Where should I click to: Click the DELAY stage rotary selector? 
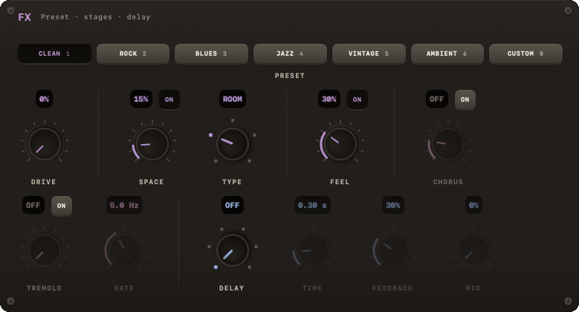pyautogui.click(x=232, y=250)
